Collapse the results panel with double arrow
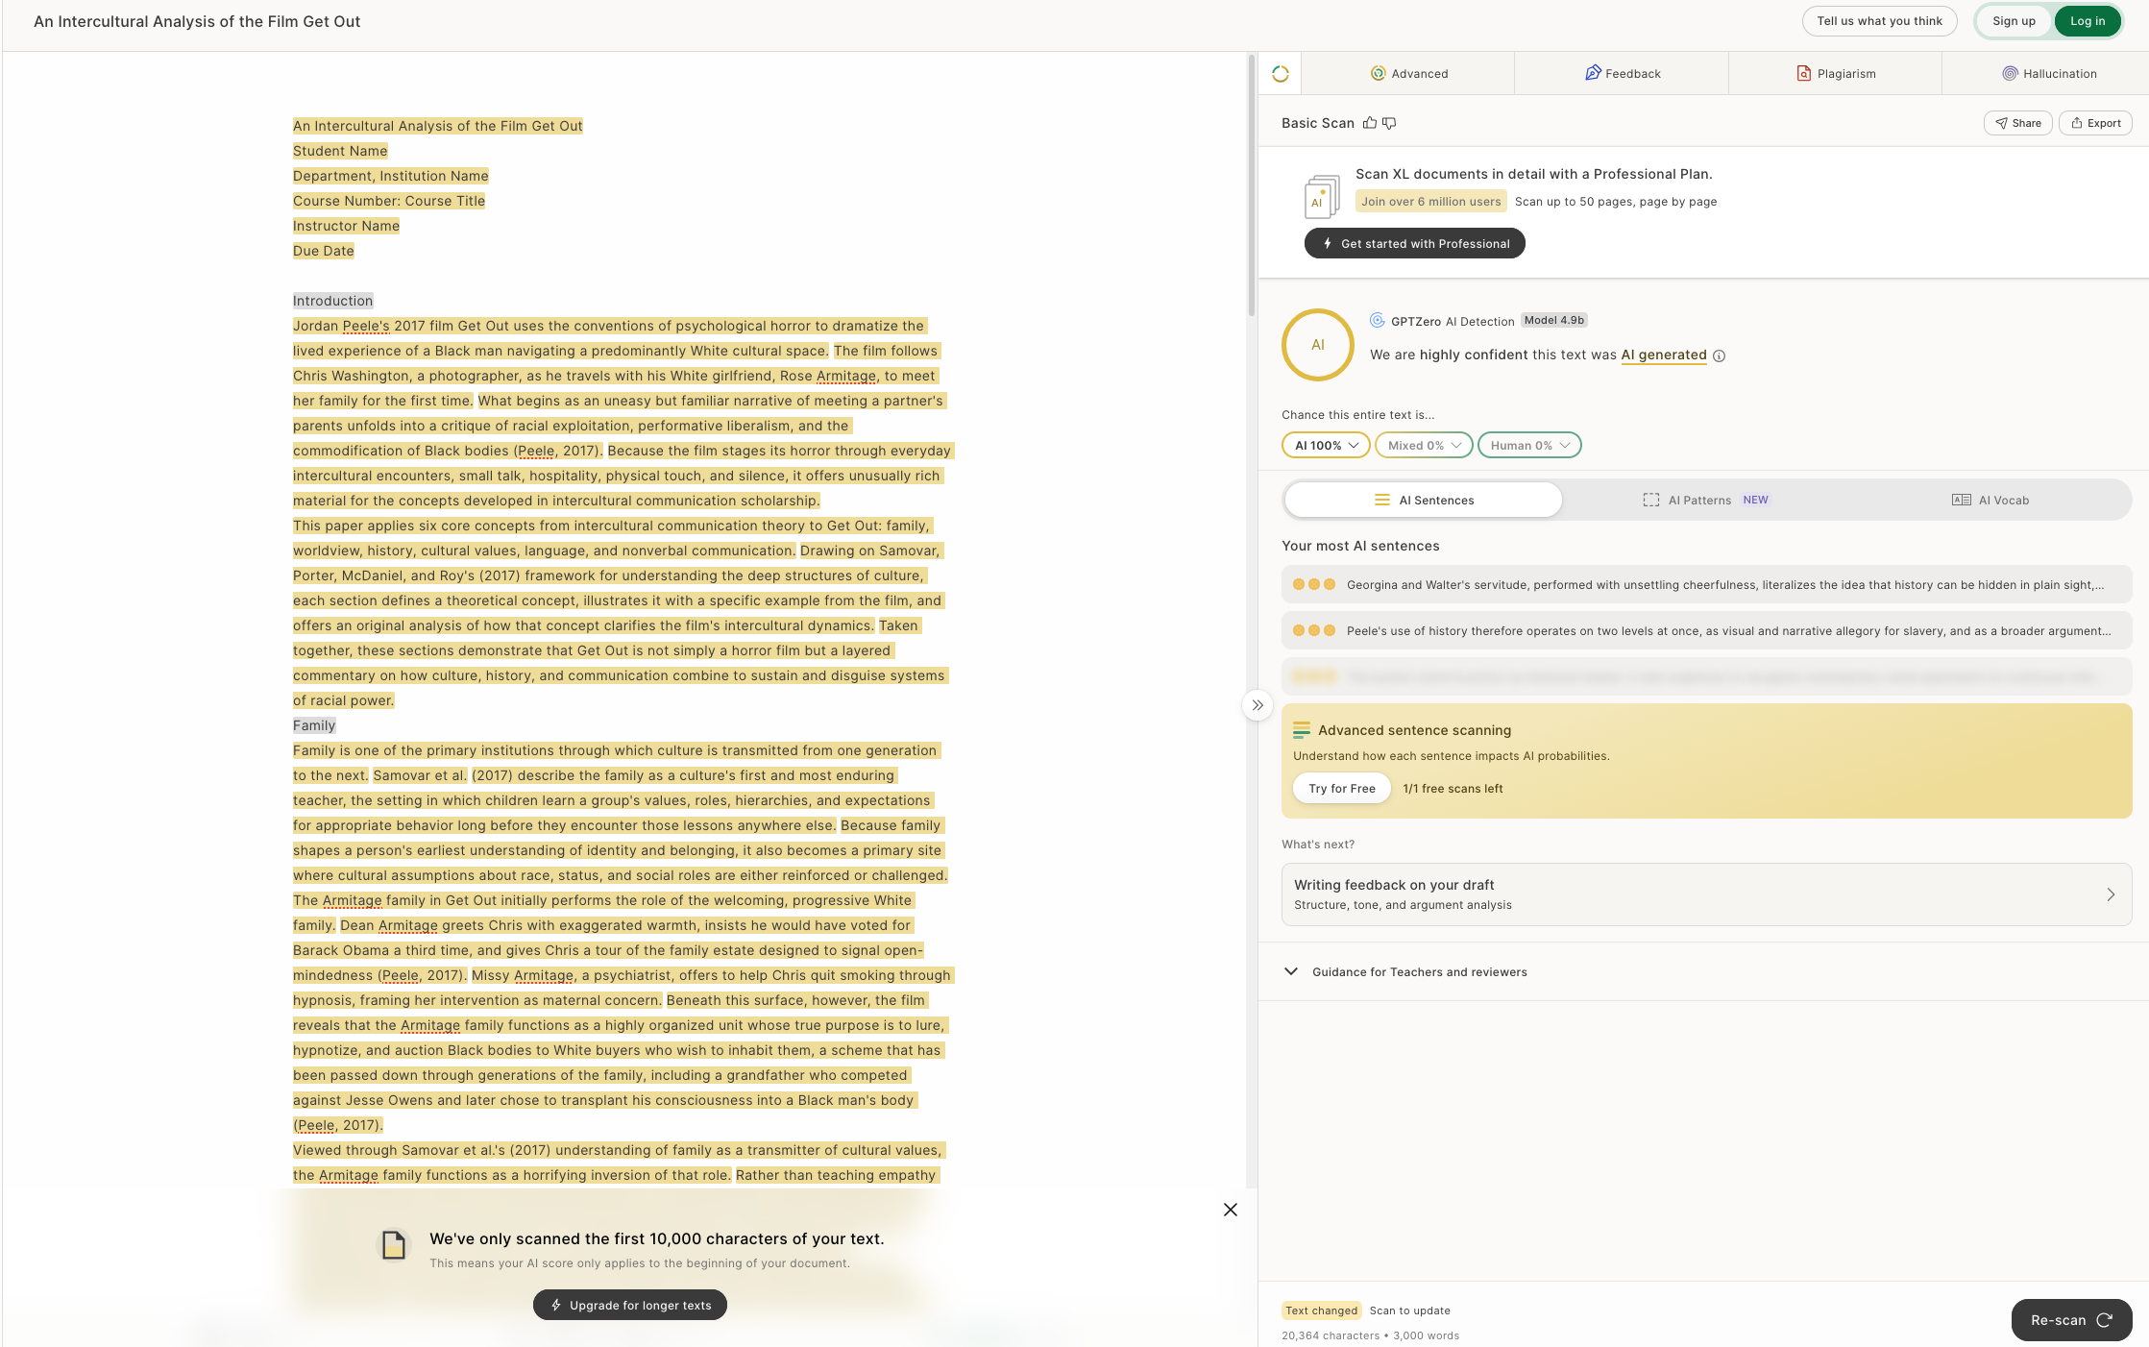This screenshot has height=1347, width=2149. pos(1258,705)
